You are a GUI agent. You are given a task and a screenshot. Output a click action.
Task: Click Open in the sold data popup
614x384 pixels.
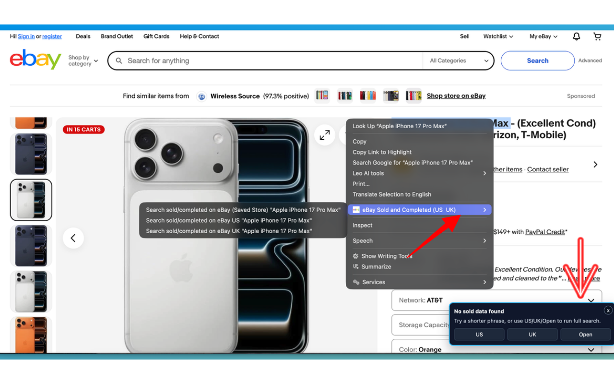coord(586,335)
